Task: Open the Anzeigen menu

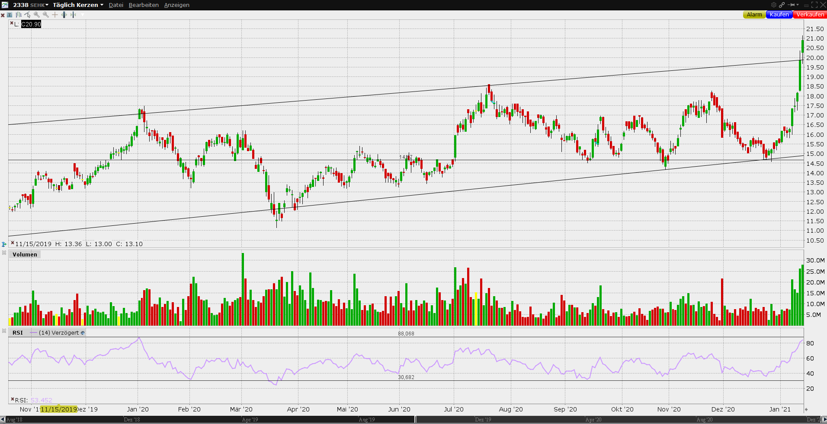Action: pyautogui.click(x=176, y=5)
